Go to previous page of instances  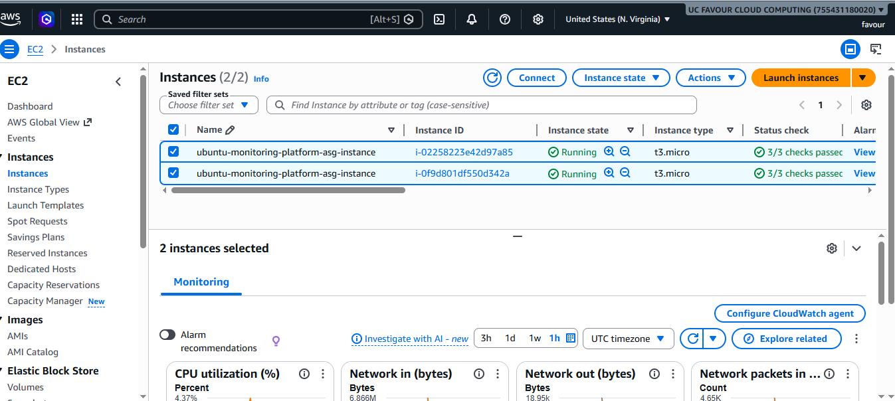point(802,105)
